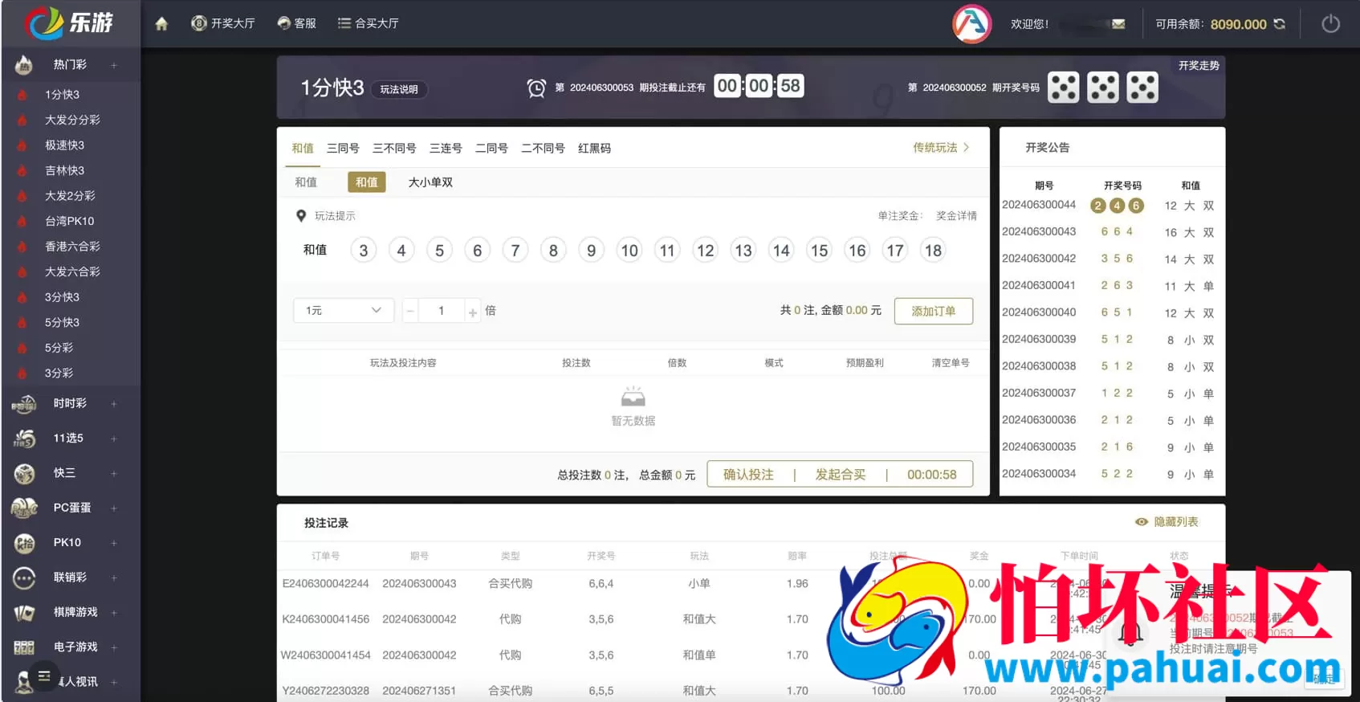
Task: Click 确认投注 to confirm bet
Action: [748, 475]
